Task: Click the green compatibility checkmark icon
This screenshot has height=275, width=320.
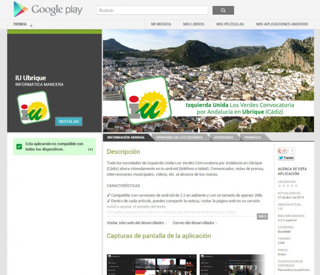Action: (19, 146)
